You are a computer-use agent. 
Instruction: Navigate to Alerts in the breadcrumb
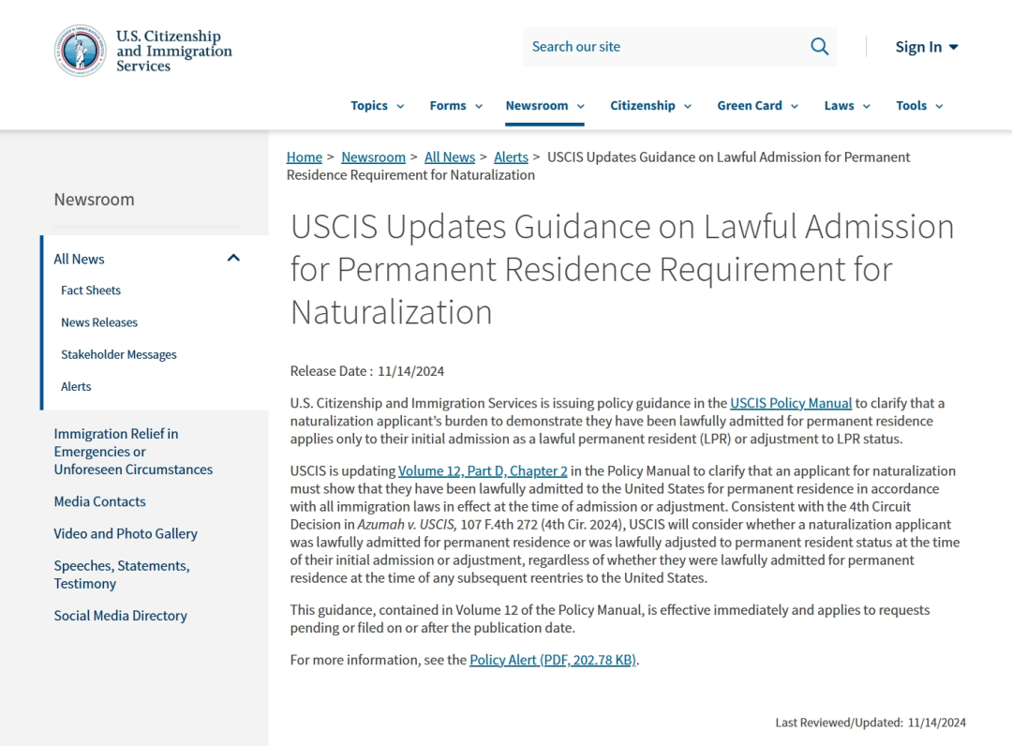click(511, 157)
